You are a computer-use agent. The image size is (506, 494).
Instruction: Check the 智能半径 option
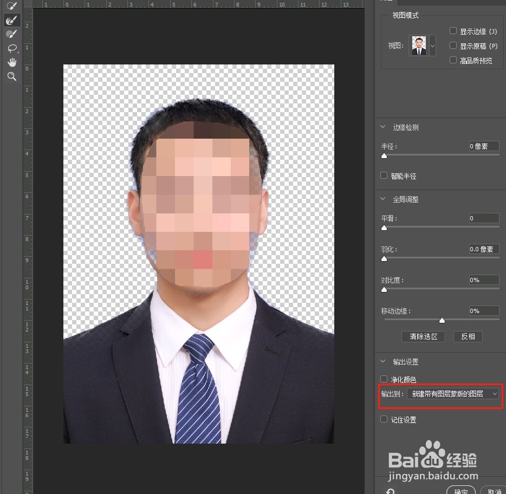click(384, 175)
